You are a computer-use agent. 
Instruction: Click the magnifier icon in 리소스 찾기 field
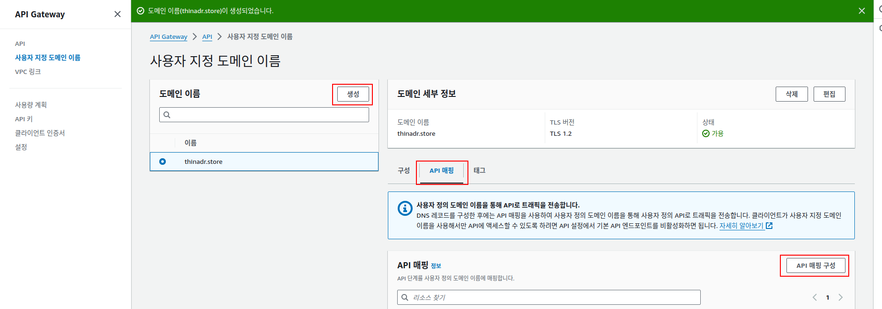[x=405, y=297]
